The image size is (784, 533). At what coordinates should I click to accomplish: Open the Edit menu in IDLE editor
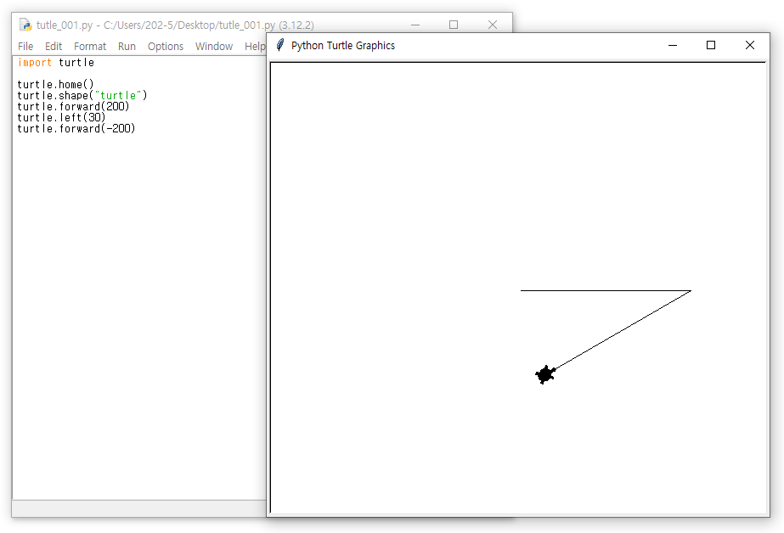tap(54, 47)
